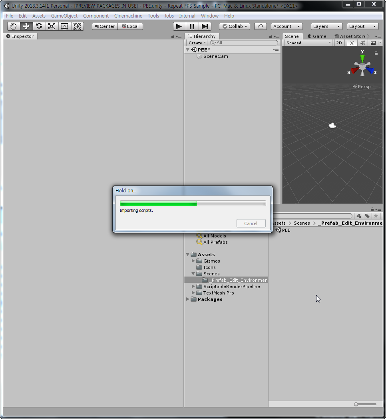Image resolution: width=386 pixels, height=419 pixels.
Task: Pause the game playback
Action: [192, 26]
